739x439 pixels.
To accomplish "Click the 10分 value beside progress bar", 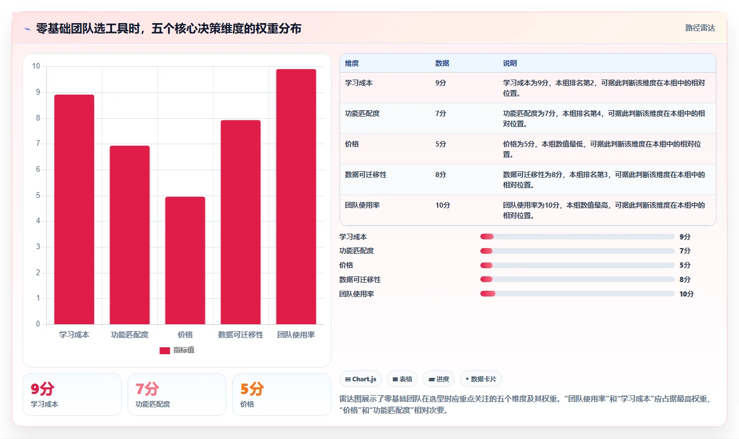I will tap(686, 294).
